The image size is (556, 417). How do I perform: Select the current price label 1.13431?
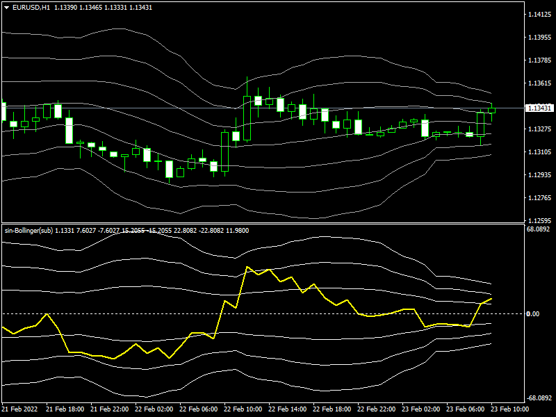click(x=539, y=108)
